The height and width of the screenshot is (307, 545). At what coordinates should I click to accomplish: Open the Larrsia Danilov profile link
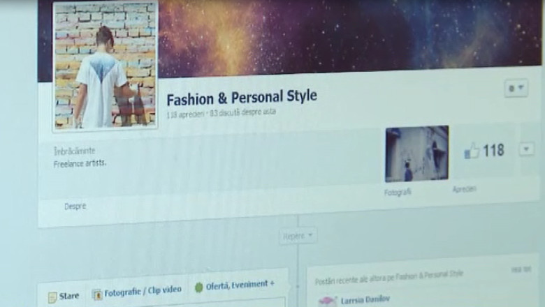click(x=365, y=299)
